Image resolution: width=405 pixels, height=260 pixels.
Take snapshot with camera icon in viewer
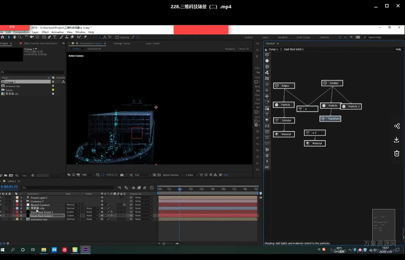122,175
